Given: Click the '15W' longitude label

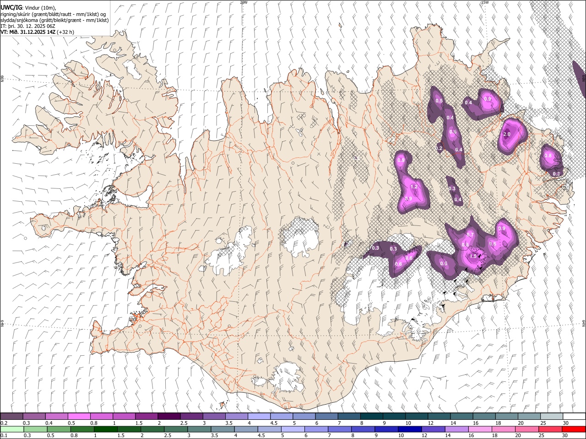Looking at the screenshot, I should 485,2.
